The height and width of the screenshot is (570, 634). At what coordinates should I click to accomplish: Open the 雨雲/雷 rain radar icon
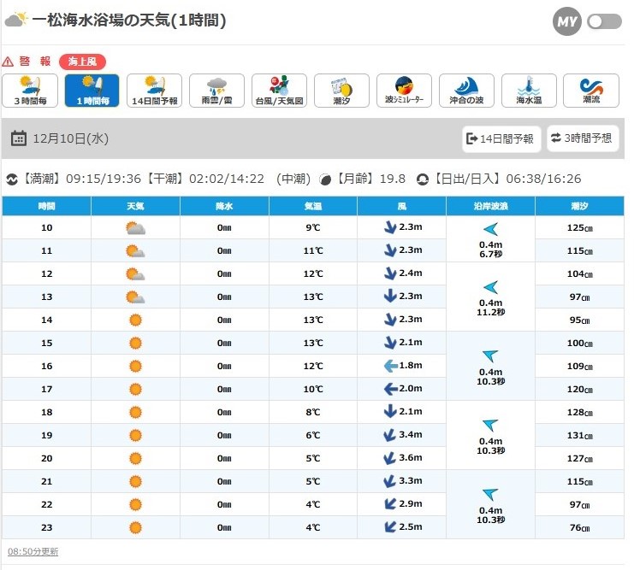coord(217,91)
